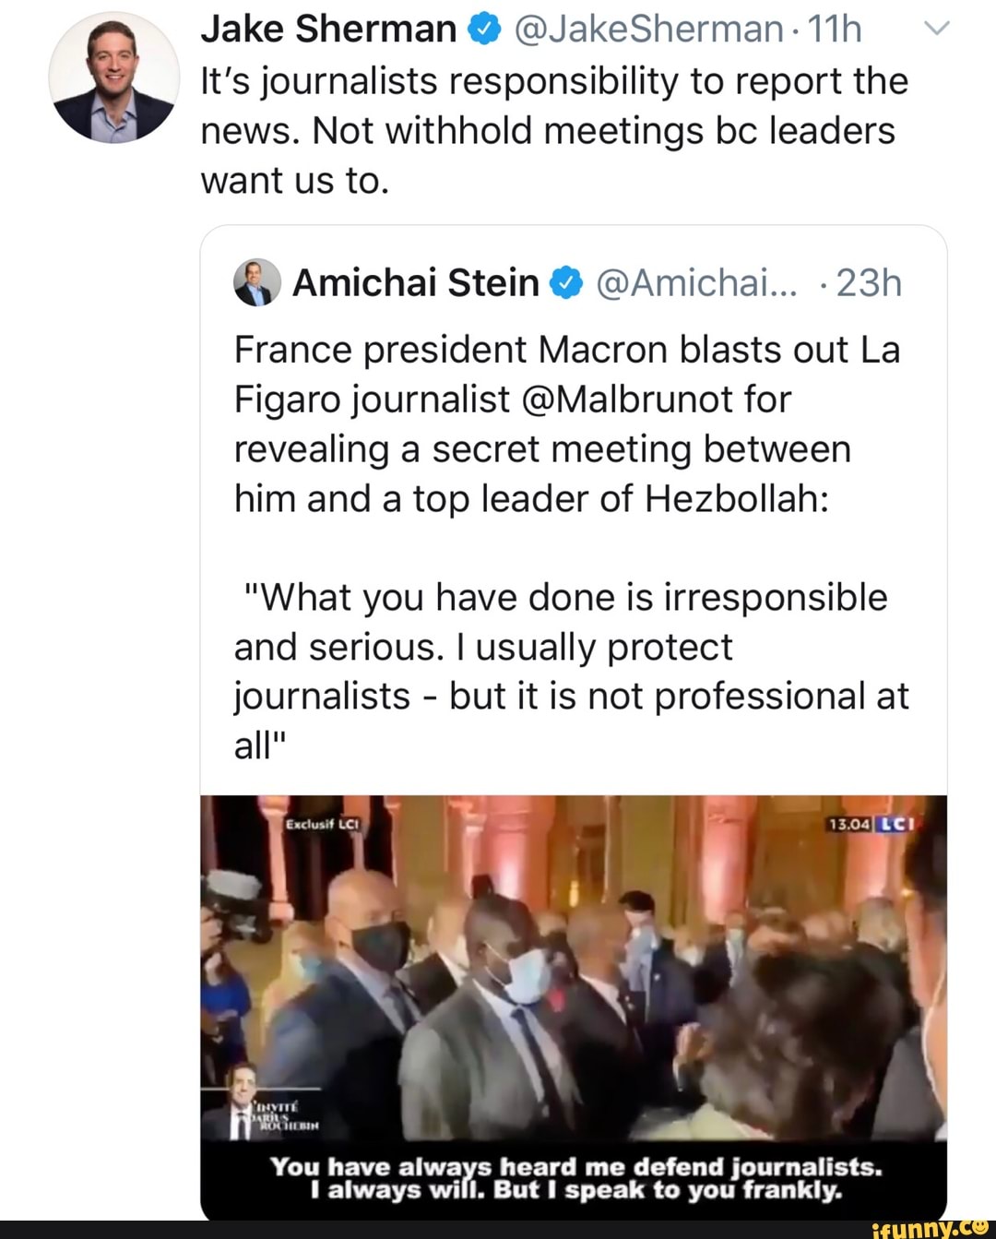The height and width of the screenshot is (1239, 996).
Task: Click Jake Sherman's blue verified badge
Action: (x=485, y=30)
